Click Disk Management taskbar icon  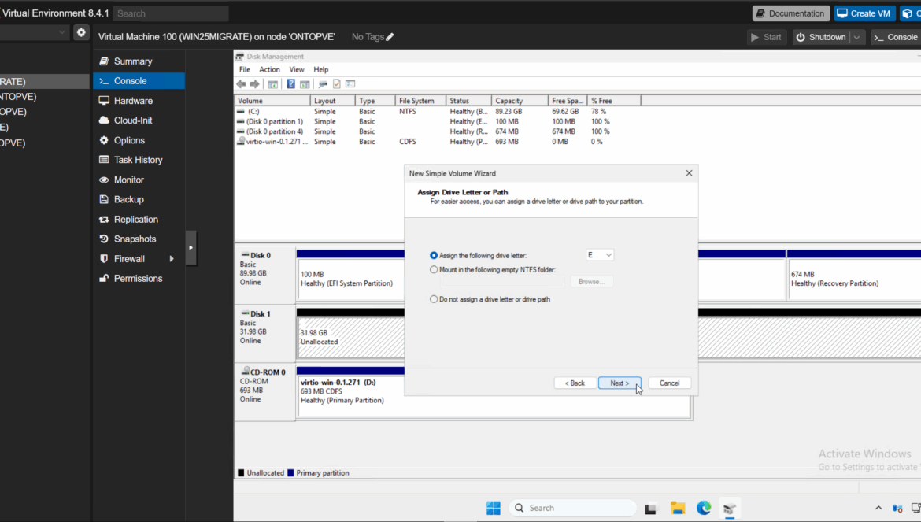click(730, 509)
